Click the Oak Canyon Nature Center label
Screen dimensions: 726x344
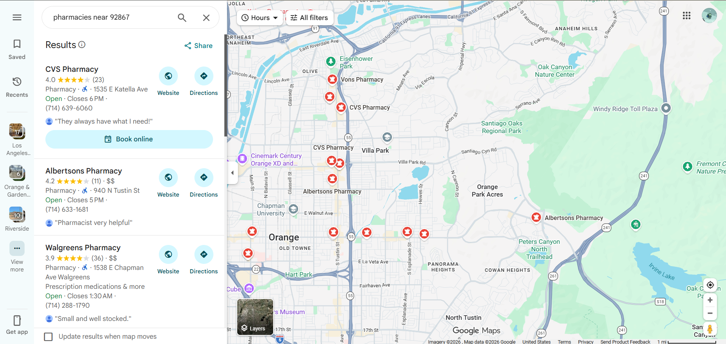pos(555,71)
